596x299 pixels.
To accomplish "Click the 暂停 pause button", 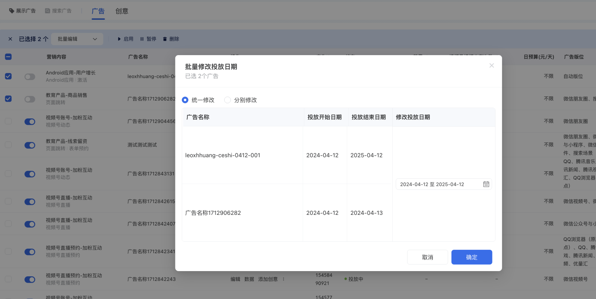I will coord(148,39).
